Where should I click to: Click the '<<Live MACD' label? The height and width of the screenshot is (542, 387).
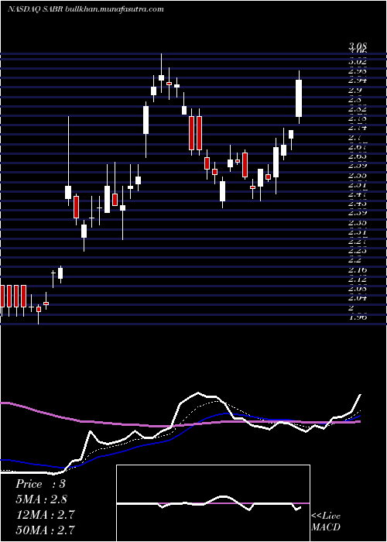click(326, 522)
